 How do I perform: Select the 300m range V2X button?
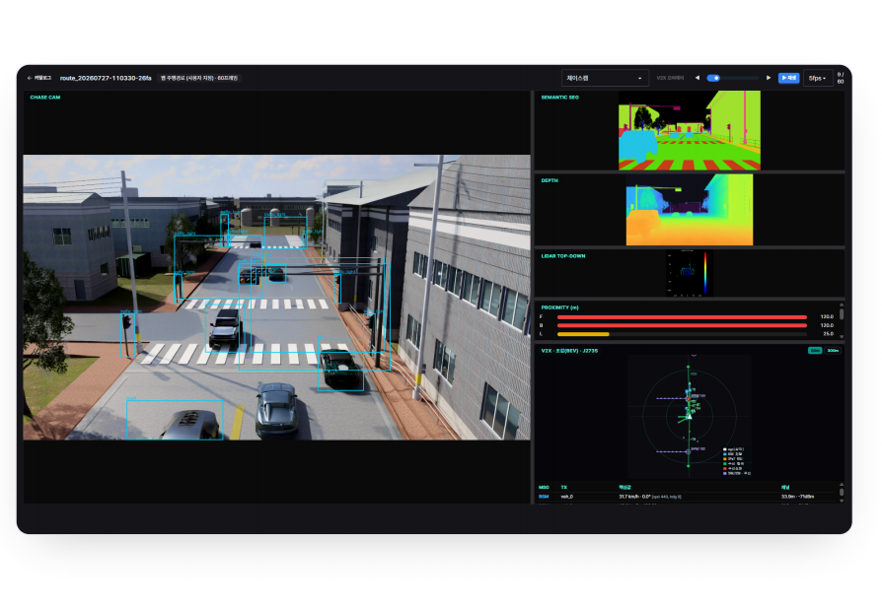[x=833, y=351]
